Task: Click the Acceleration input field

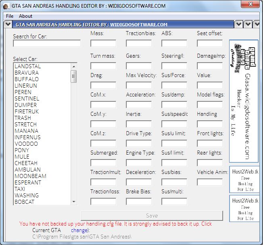Action: point(139,105)
